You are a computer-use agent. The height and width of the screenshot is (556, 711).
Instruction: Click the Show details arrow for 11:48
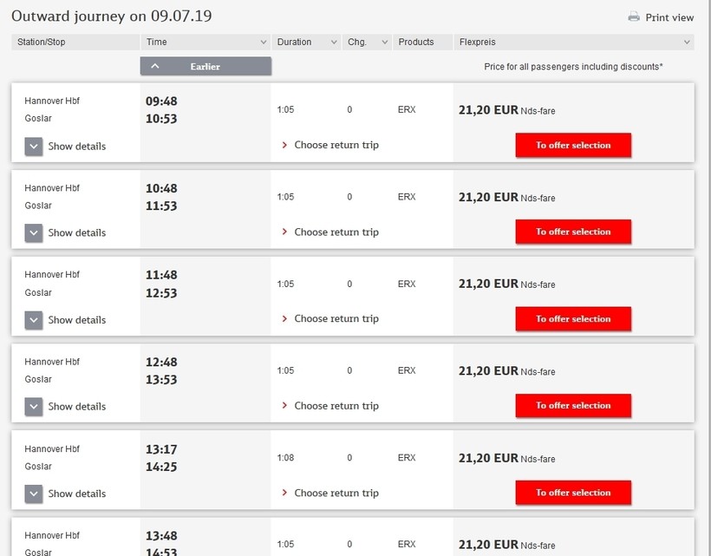point(34,320)
